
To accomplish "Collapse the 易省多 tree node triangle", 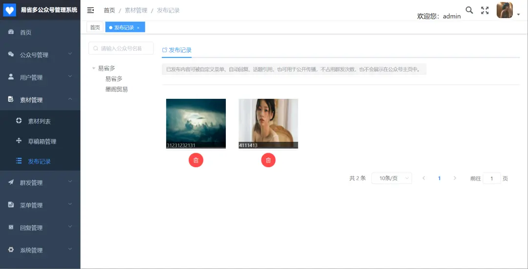I will 93,68.
